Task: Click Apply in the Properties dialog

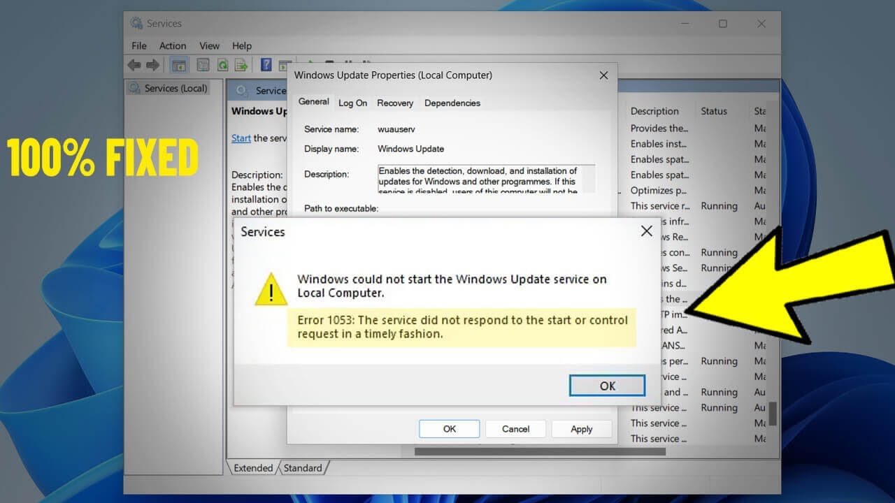Action: point(582,429)
